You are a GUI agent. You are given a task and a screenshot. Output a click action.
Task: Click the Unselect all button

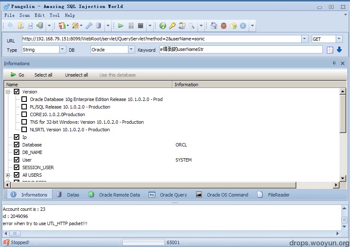pos(76,75)
